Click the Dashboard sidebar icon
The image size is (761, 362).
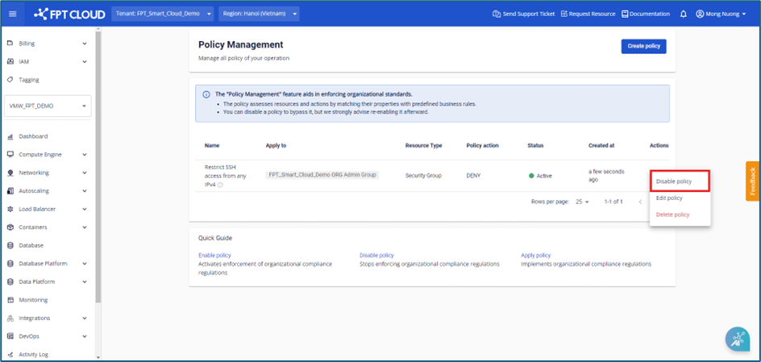click(10, 136)
